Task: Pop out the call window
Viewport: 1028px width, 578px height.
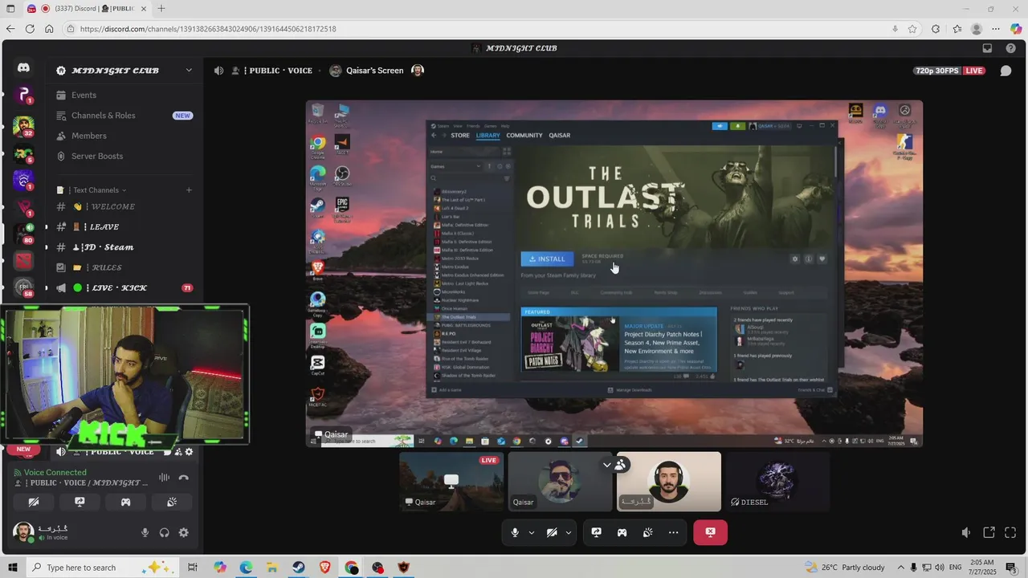Action: [x=989, y=532]
